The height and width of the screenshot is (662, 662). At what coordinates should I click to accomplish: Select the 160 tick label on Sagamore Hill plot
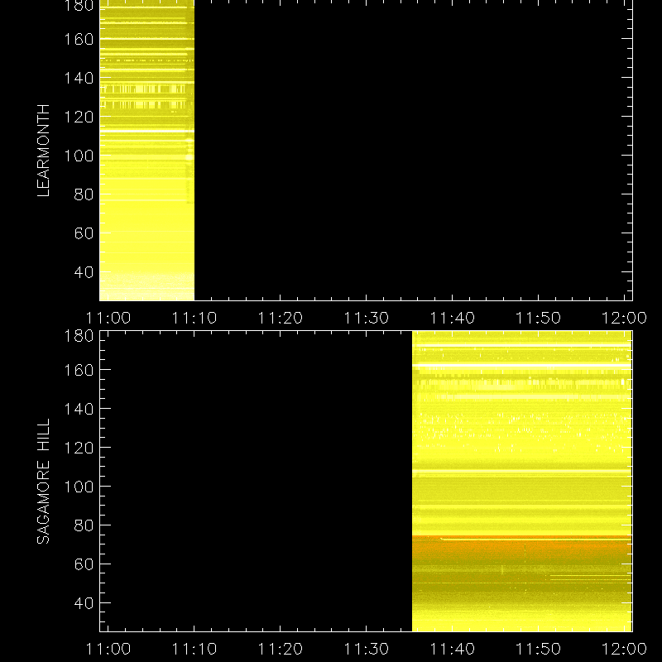point(79,370)
